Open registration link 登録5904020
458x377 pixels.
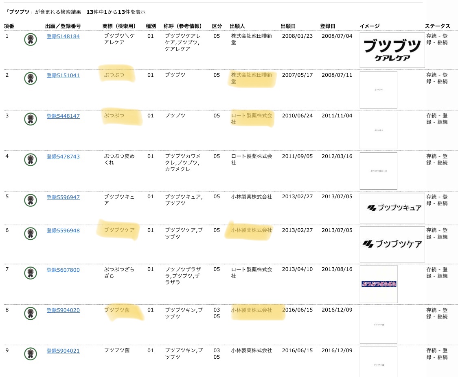(x=63, y=310)
